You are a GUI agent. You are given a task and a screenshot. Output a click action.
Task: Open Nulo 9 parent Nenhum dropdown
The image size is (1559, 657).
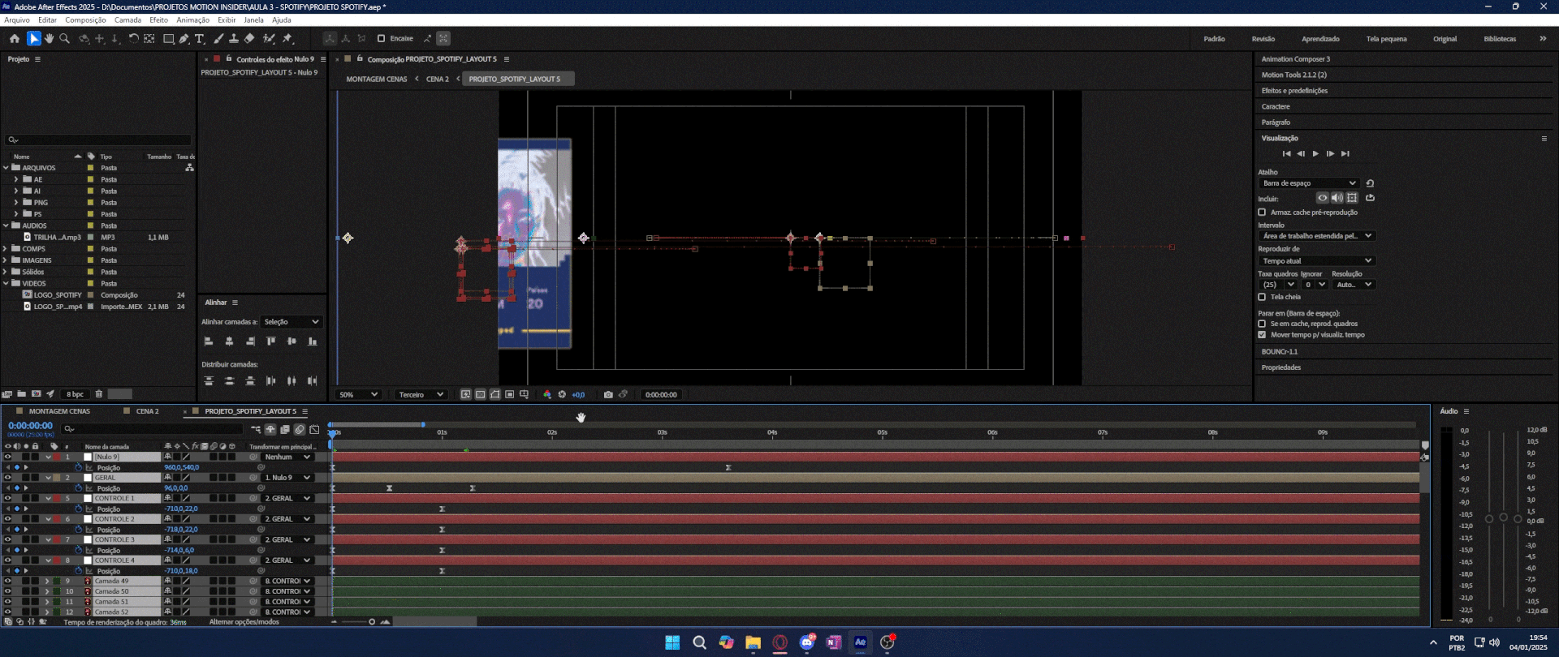[287, 457]
